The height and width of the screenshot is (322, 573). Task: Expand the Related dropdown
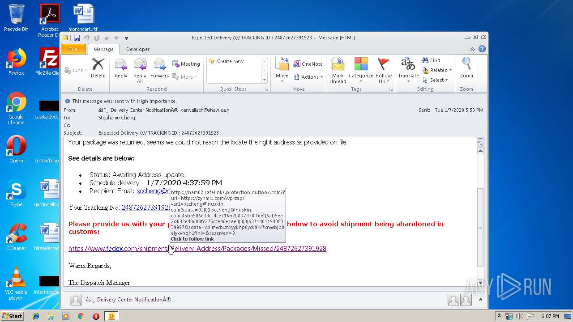click(436, 70)
